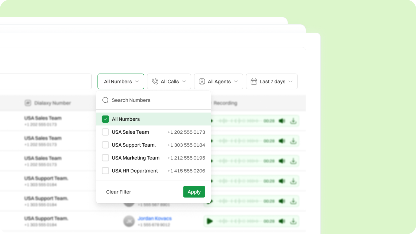Viewport: 416px width, 234px height.
Task: Click the person icon in the All Agents filter
Action: (202, 81)
